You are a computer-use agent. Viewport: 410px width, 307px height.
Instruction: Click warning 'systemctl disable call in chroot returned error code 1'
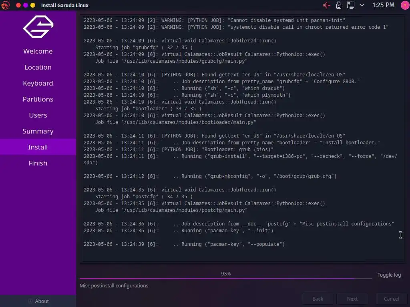[236, 27]
